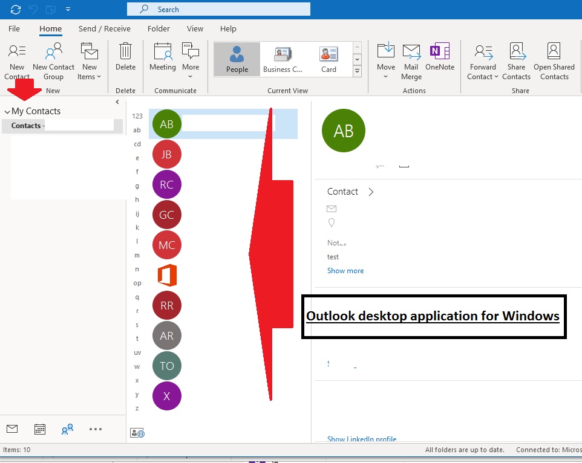The image size is (582, 463).
Task: Start a Meeting with the contact
Action: [163, 57]
